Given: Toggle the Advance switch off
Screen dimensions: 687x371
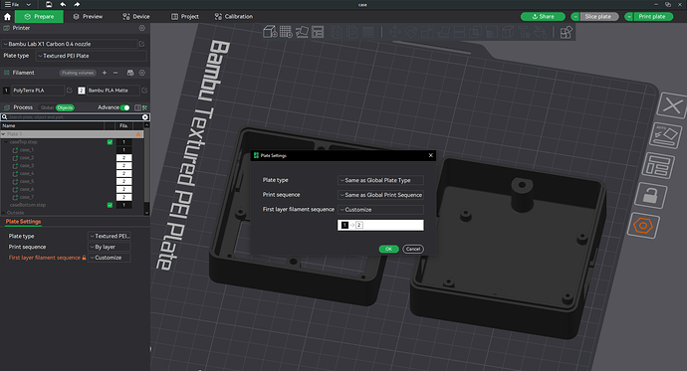Looking at the screenshot, I should point(124,107).
